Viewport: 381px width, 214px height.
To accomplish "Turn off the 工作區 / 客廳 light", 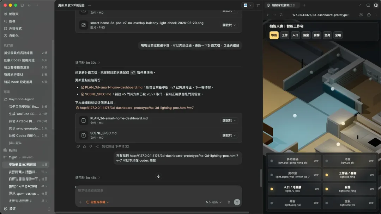I will click(x=349, y=175).
